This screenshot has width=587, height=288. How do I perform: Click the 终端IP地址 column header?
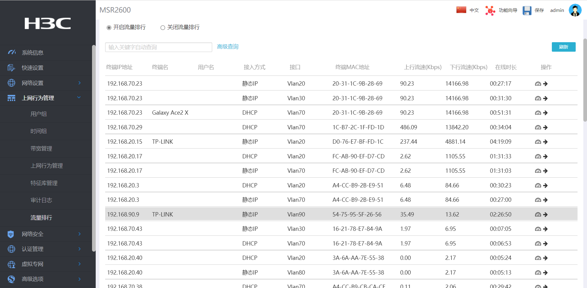coord(120,67)
